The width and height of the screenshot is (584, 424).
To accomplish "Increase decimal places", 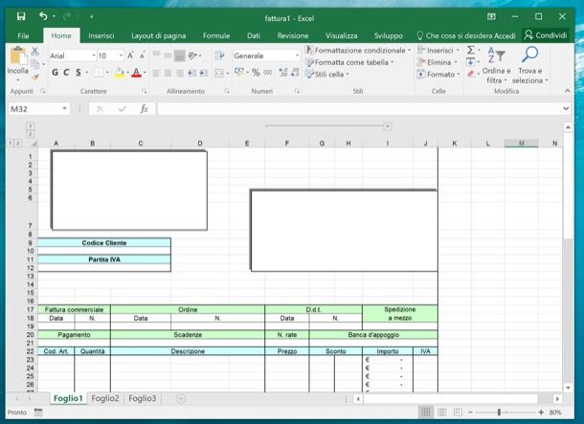I will click(283, 73).
